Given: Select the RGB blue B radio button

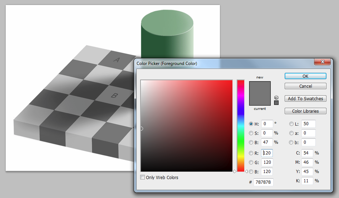Looking at the screenshot, I should [251, 172].
